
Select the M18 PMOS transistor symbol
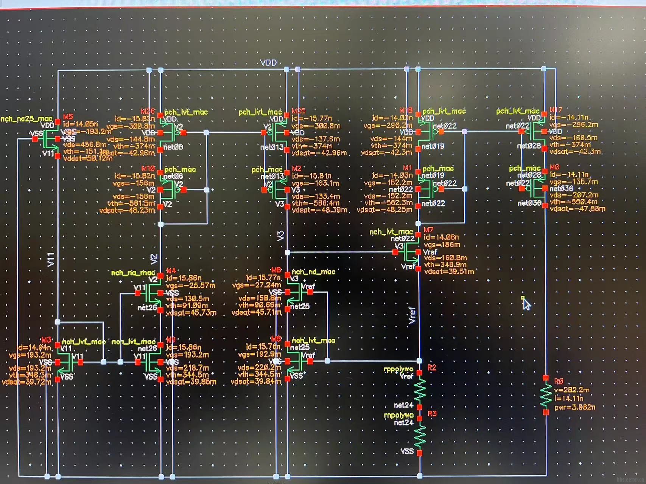pos(430,132)
